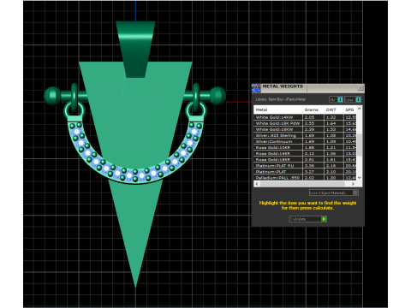Toggle the GV library switch

337,99
